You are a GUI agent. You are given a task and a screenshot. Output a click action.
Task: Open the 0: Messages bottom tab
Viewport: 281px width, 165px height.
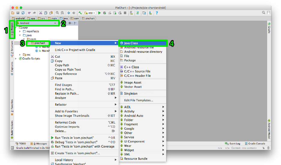point(39,144)
